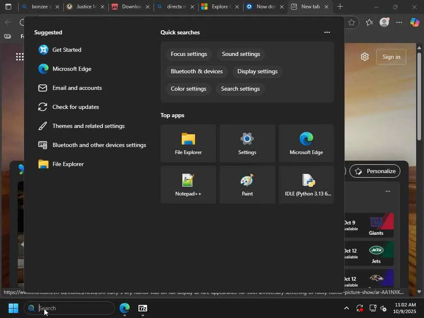The image size is (424, 318).
Task: Open Bluetooth and other devices settings
Action: pyautogui.click(x=92, y=145)
